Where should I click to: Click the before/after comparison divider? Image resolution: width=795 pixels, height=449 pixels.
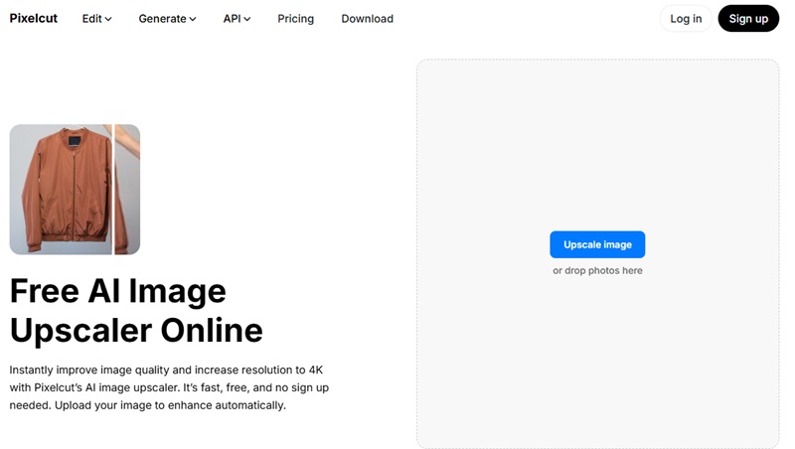pos(112,189)
